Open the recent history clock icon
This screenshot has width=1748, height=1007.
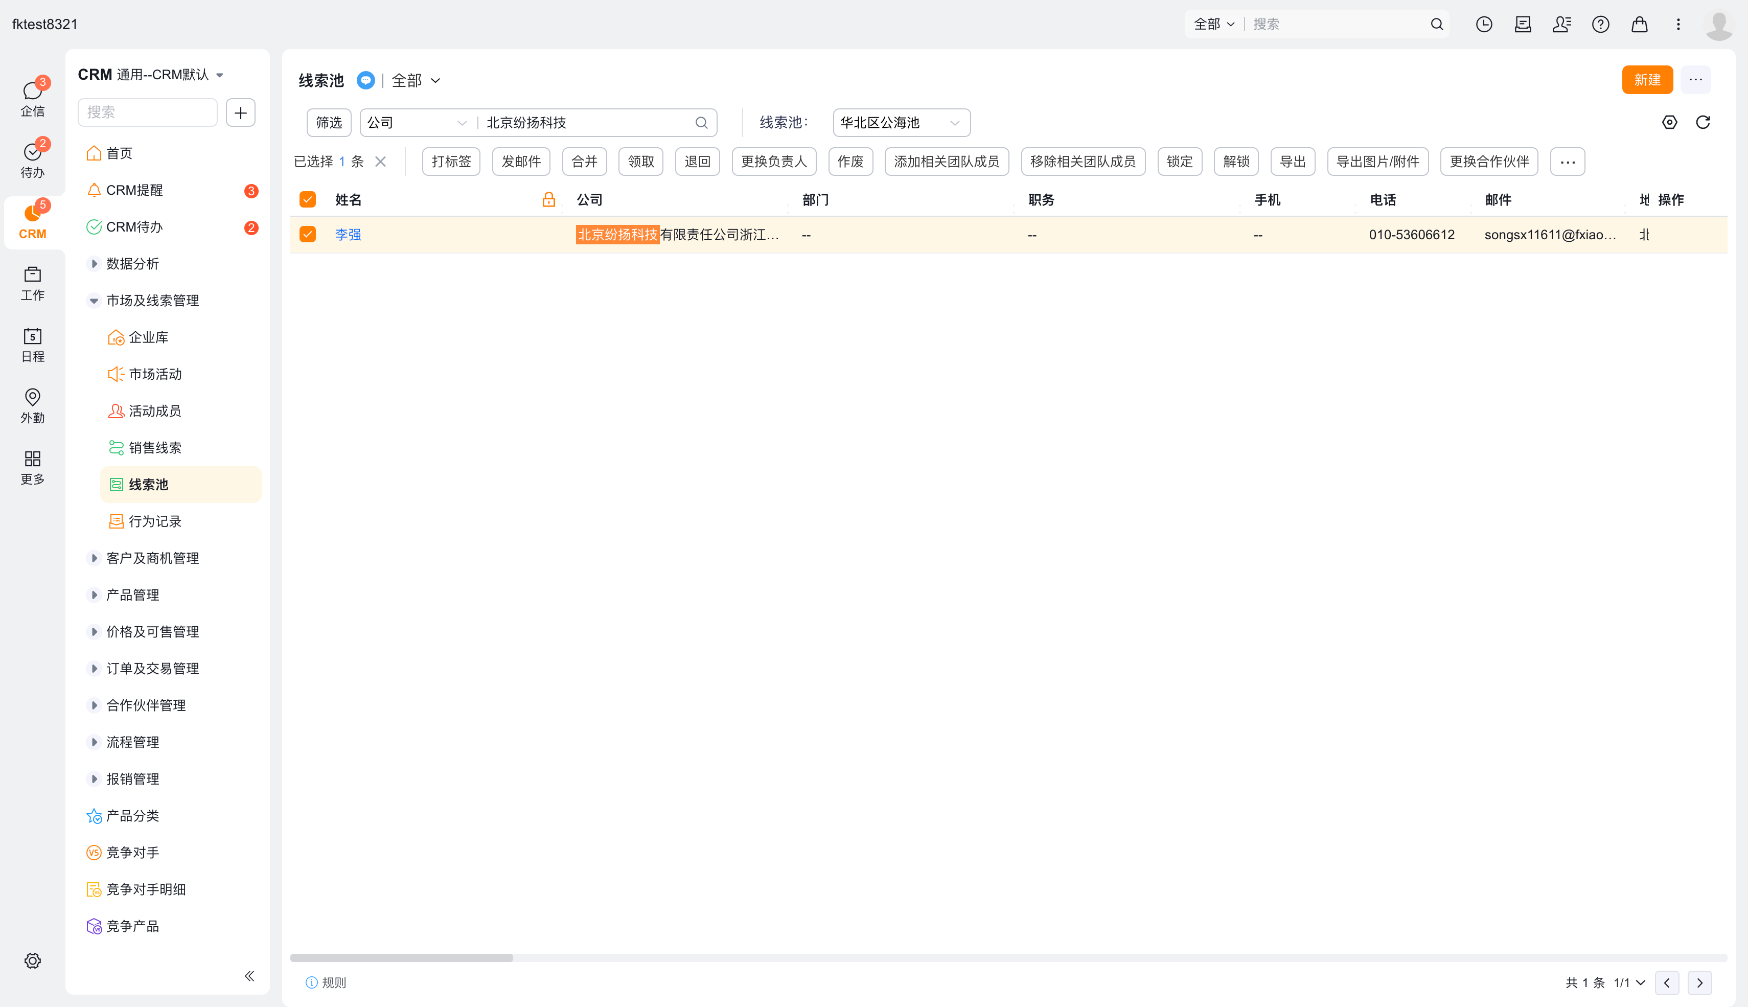[x=1484, y=24]
